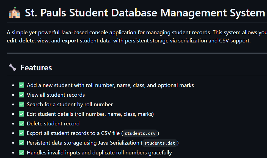Viewport: 267px width, 158px height.
Task: Click the bold word "edit" in the description
Action: pyautogui.click(x=12, y=41)
